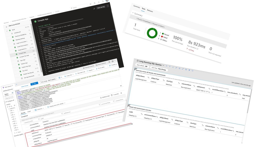256x147 pixels.
Task: Click the user avatar in the top bar
Action: (107, 1)
